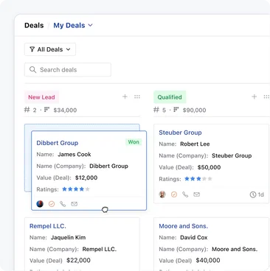
Task: Click the plus icon in New Lead column
Action: (x=125, y=96)
